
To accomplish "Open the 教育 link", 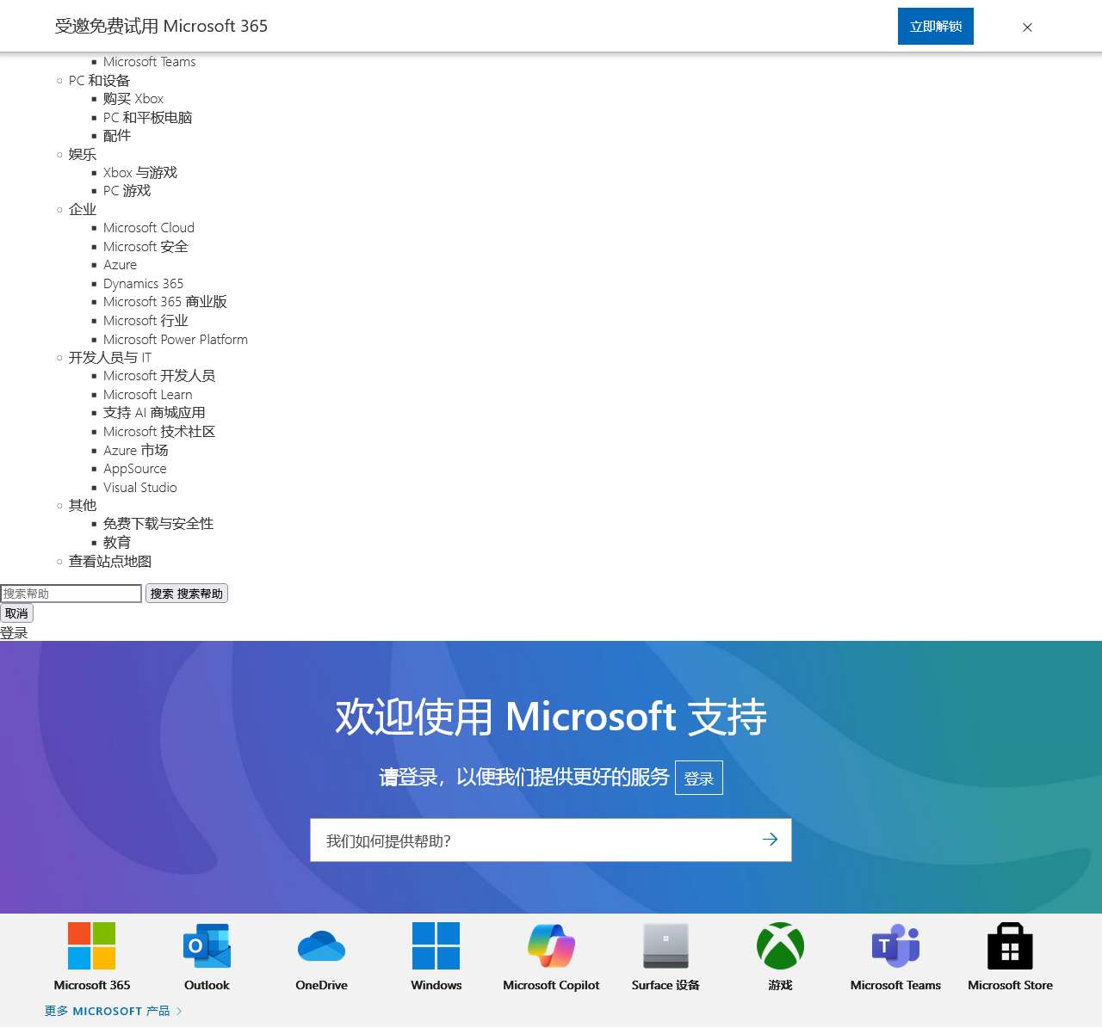I will pyautogui.click(x=117, y=543).
